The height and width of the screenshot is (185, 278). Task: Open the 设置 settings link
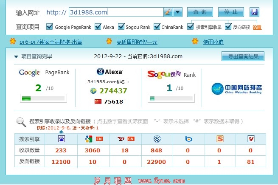click(257, 27)
